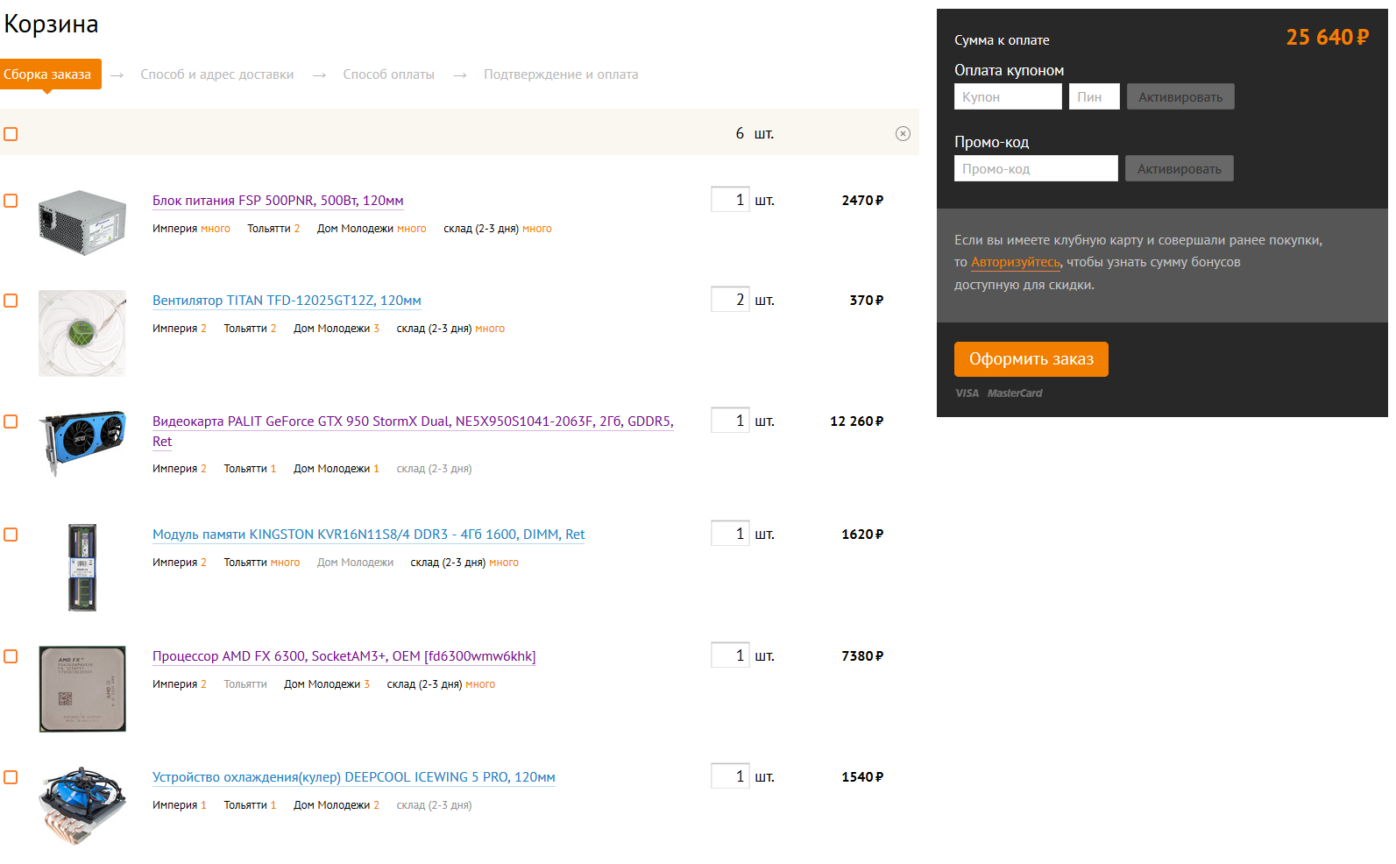Toggle the select-all checkbox in the header row
The image size is (1396, 864).
click(11, 134)
